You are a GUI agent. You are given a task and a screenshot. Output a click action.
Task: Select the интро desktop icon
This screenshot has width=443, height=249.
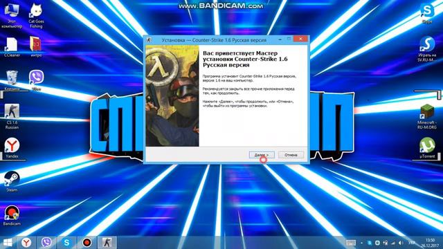36,47
